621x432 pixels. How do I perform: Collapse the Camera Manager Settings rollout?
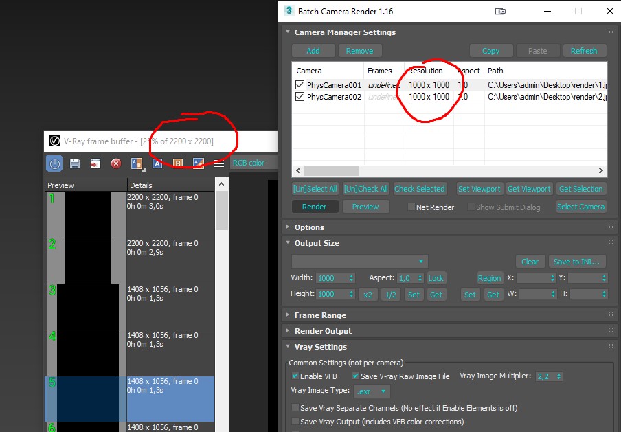[288, 32]
